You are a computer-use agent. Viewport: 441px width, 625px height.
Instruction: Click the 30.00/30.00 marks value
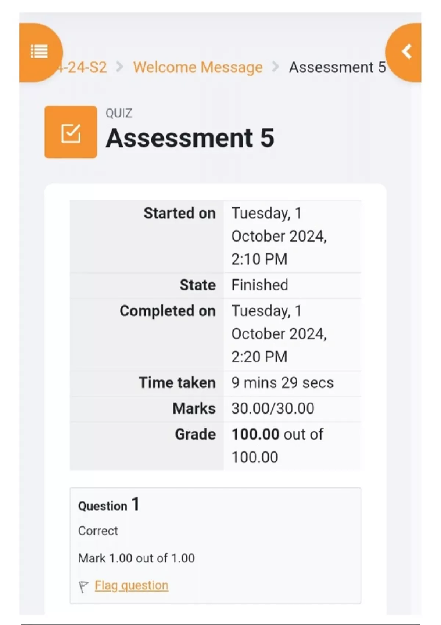pos(273,408)
